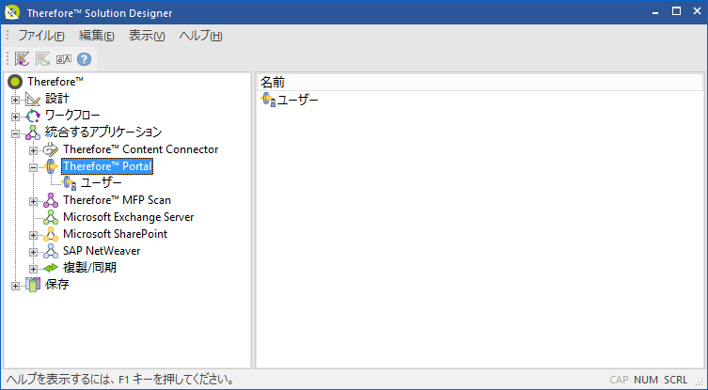Select the Therefore™ root label
Viewport: 708px width, 390px height.
(x=55, y=82)
